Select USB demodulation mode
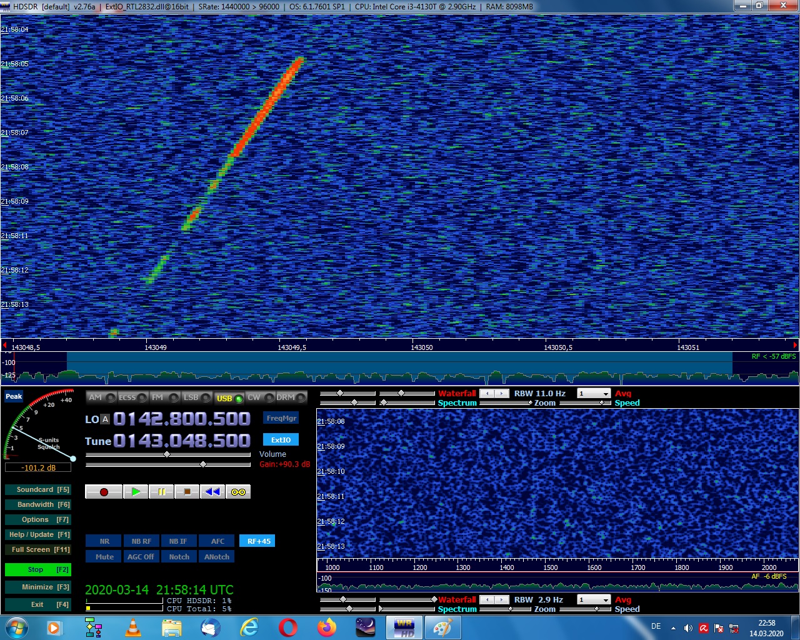Viewport: 800px width, 640px height. pos(229,397)
